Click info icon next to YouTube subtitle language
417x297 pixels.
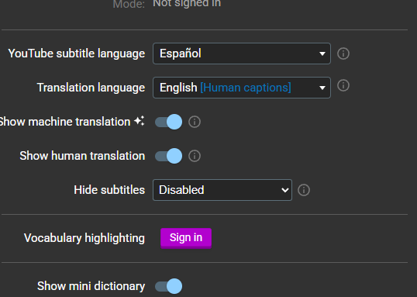click(343, 54)
